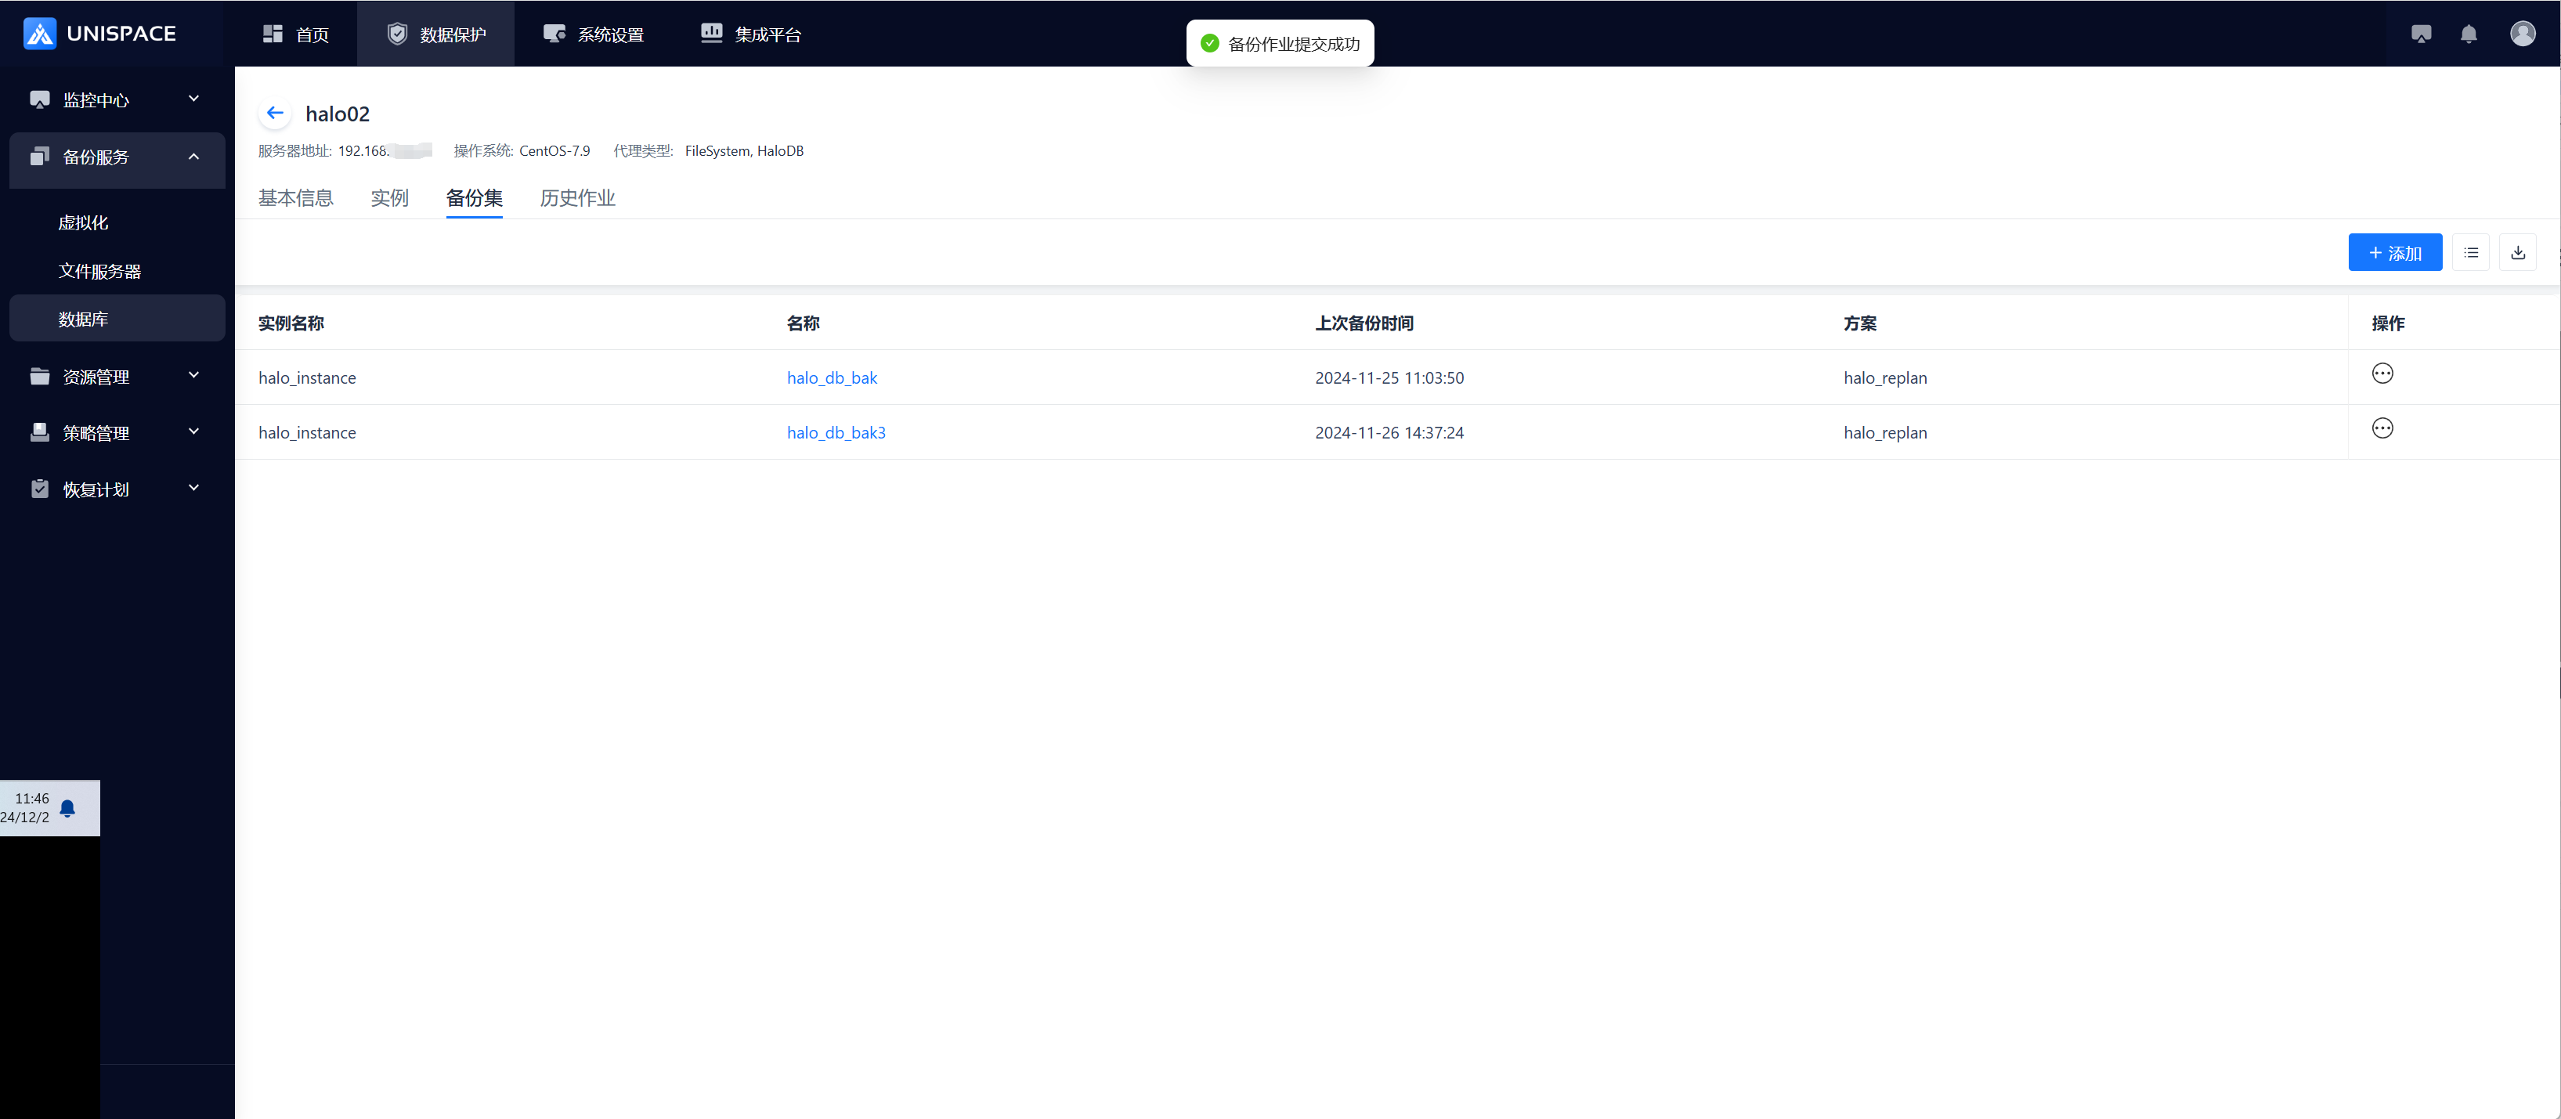Expand the 恢复计划 sidebar section
The height and width of the screenshot is (1119, 2561).
(117, 489)
